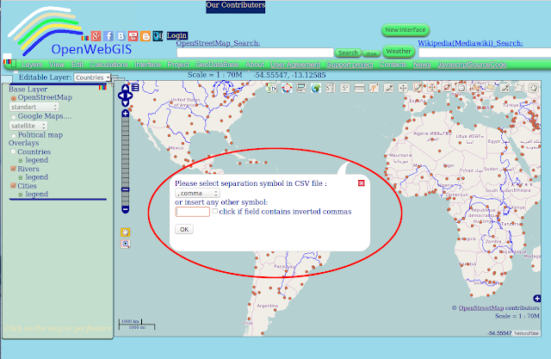Open the Our Contributors link
551x359 pixels.
coord(235,6)
